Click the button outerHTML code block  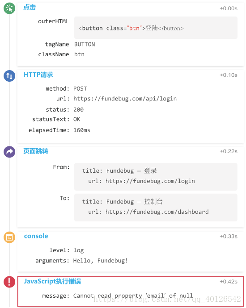tap(156, 28)
